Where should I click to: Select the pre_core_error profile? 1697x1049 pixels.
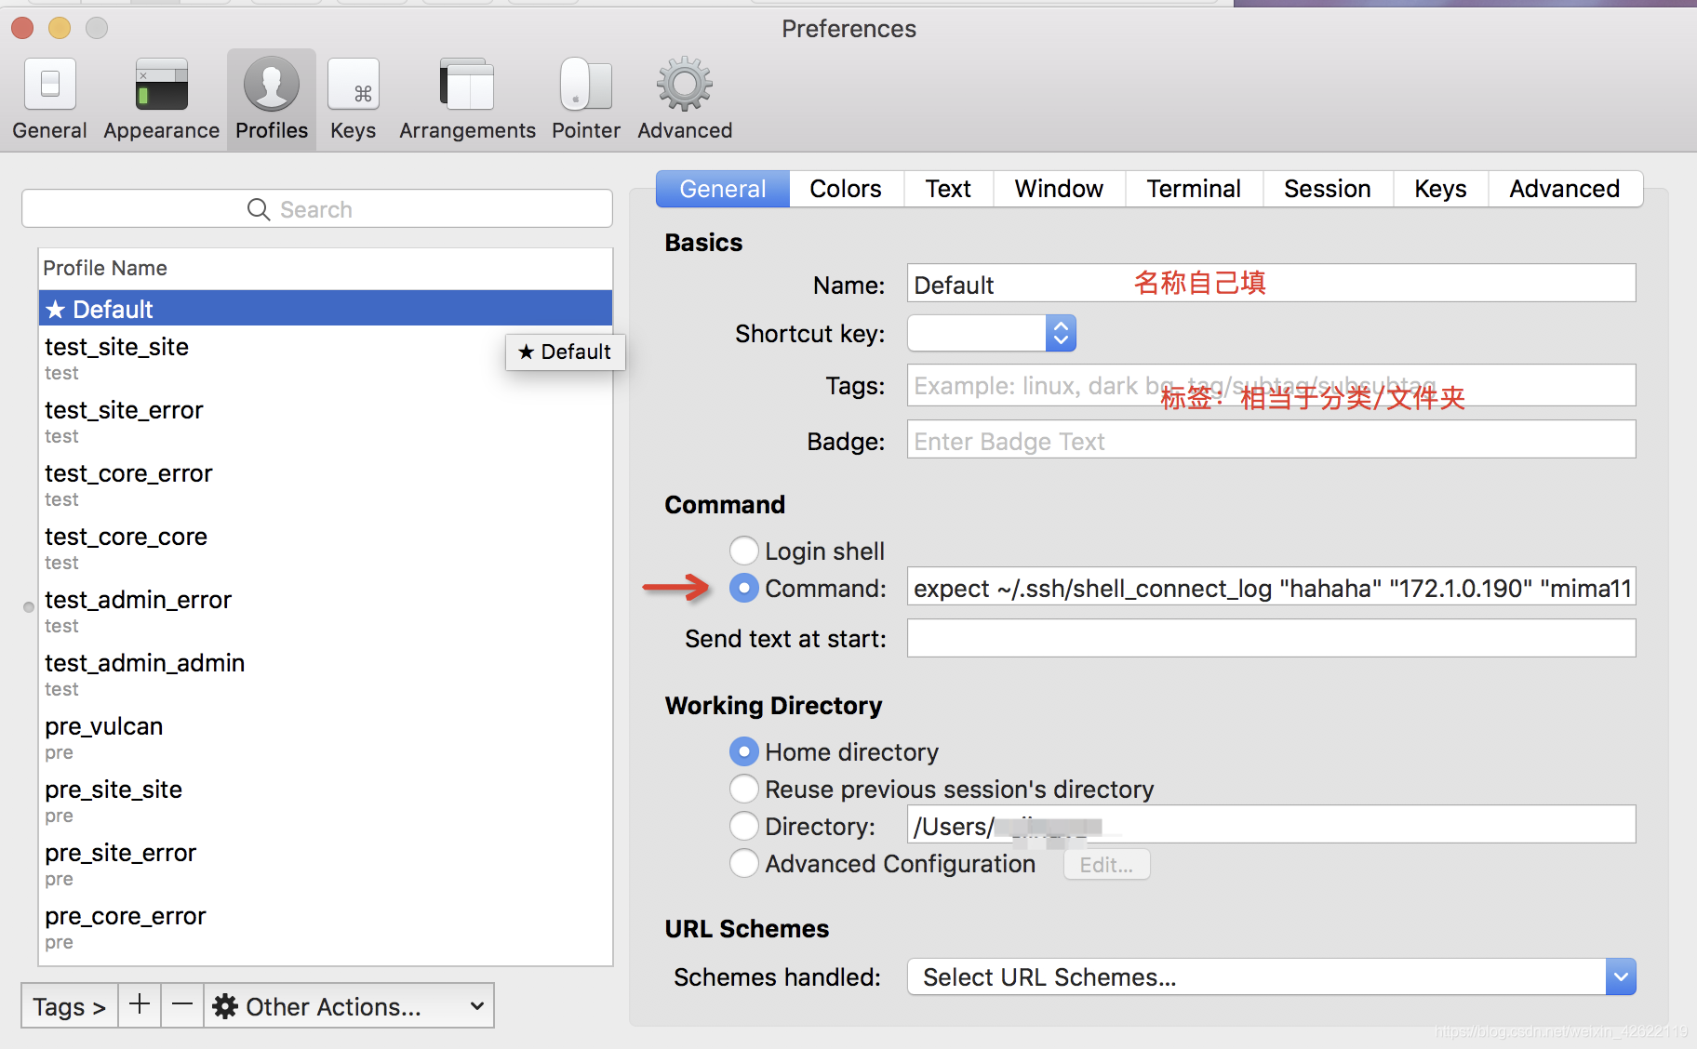[326, 927]
